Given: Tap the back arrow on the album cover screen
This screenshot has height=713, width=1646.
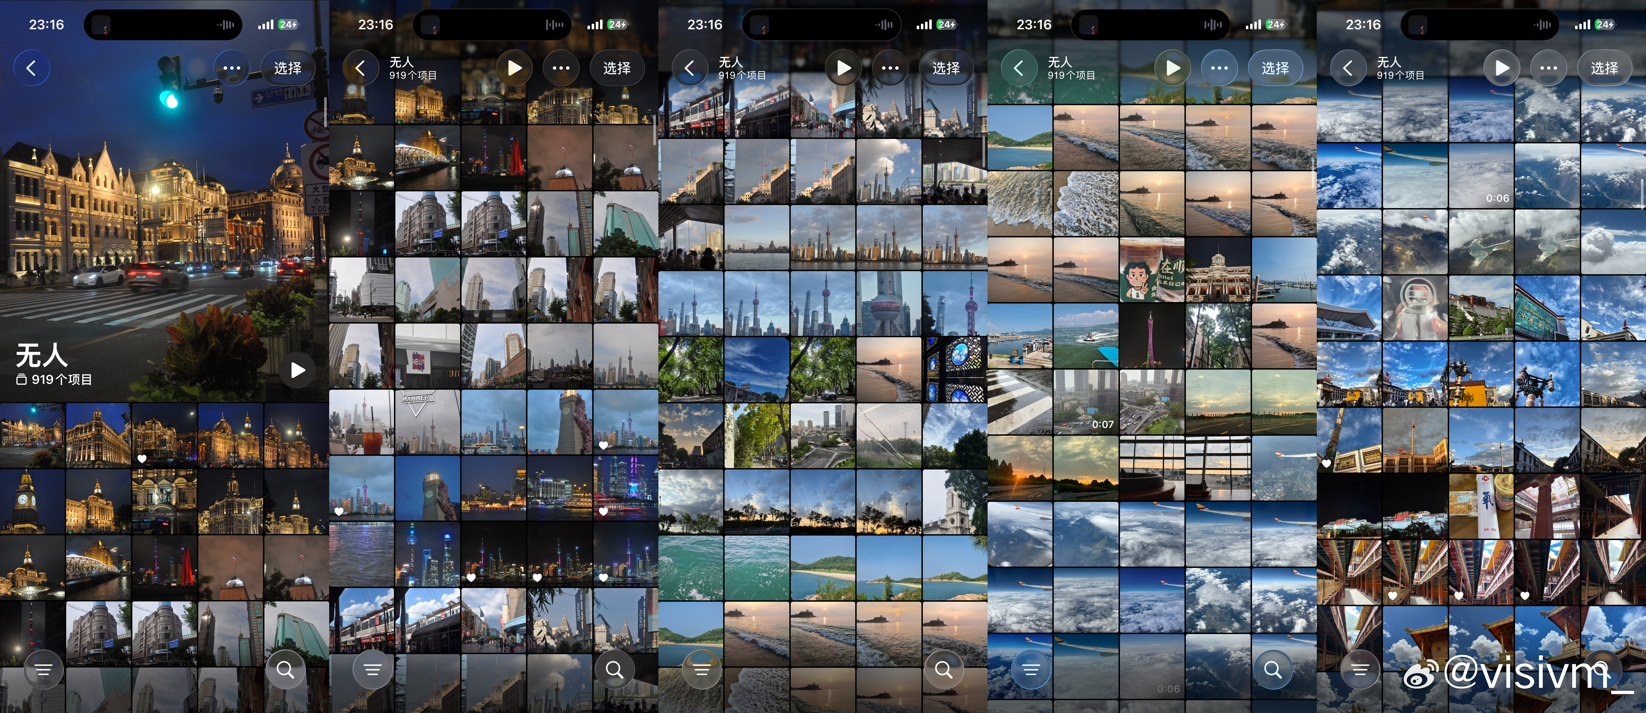Looking at the screenshot, I should [x=31, y=68].
